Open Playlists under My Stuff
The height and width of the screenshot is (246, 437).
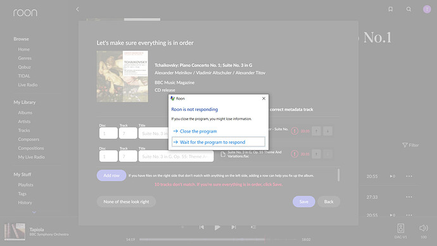[25, 184]
